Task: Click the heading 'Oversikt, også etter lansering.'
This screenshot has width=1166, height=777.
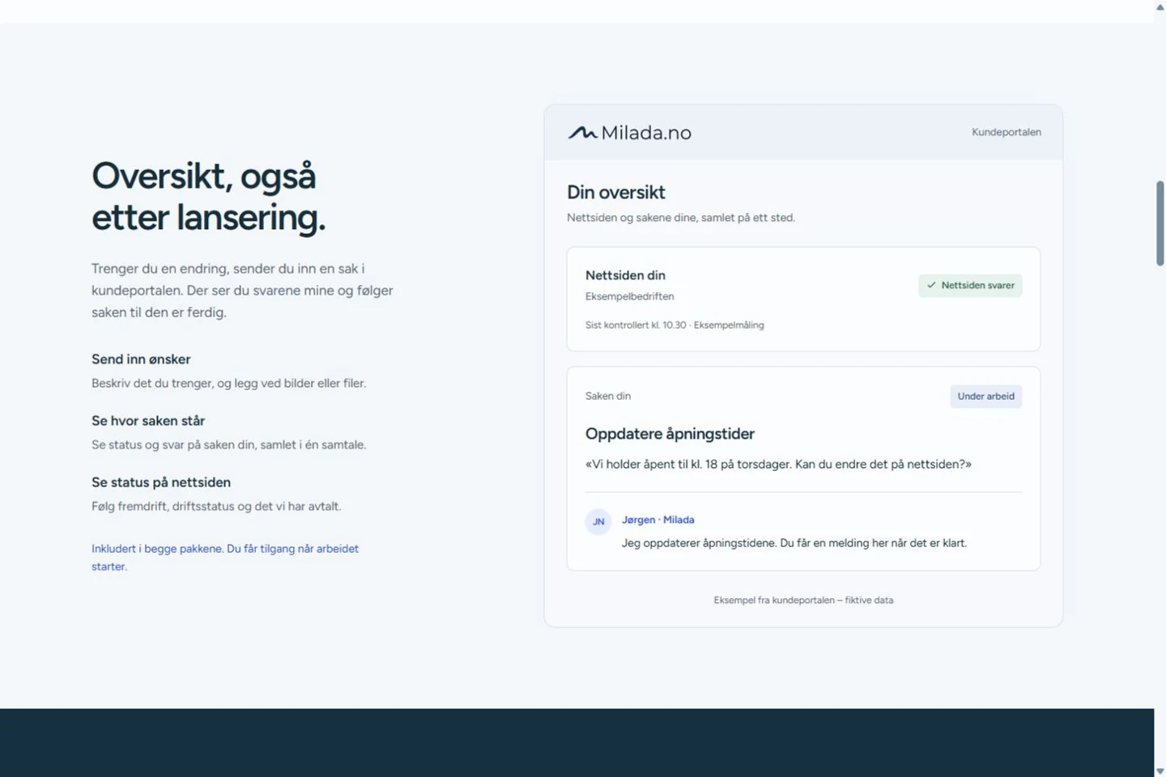Action: click(x=208, y=197)
